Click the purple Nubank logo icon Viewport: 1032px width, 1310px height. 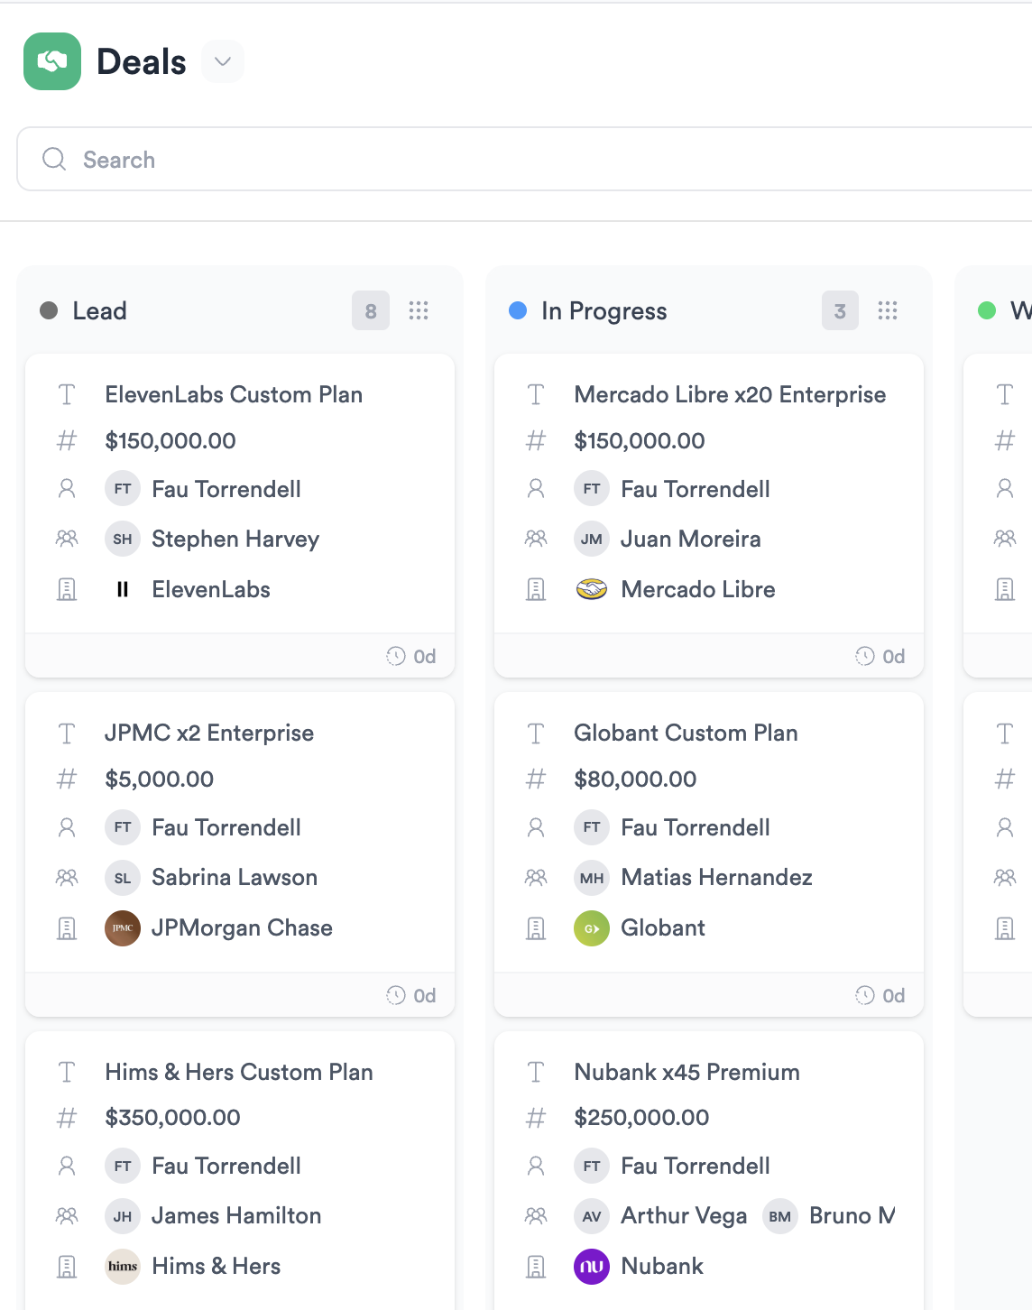point(592,1266)
